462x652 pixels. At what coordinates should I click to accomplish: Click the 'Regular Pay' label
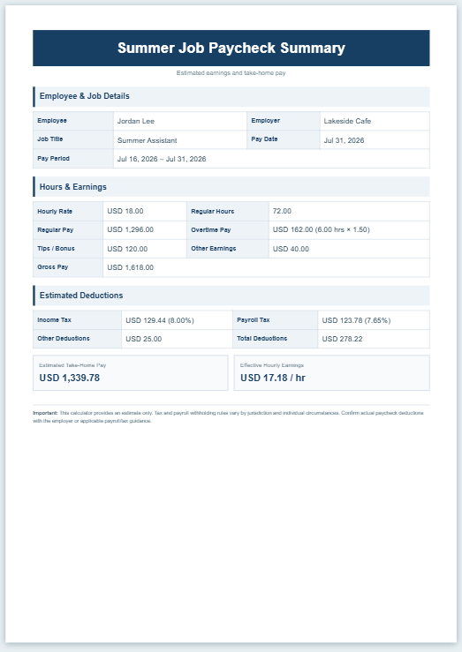(56, 230)
